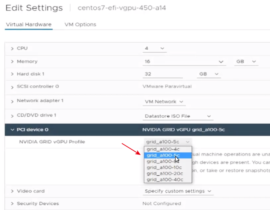Expand the Video card row
This screenshot has height=210, width=270.
[12, 191]
